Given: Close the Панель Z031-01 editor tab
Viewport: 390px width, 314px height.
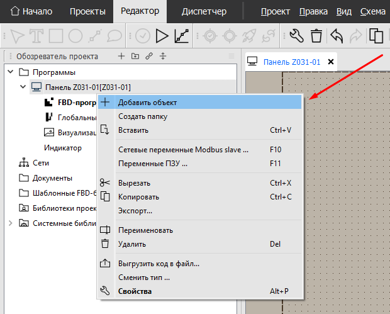Looking at the screenshot, I should (x=331, y=62).
